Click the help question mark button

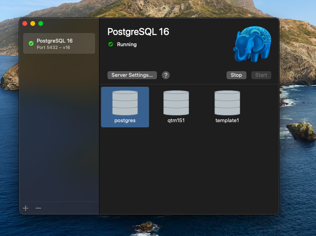(x=166, y=75)
